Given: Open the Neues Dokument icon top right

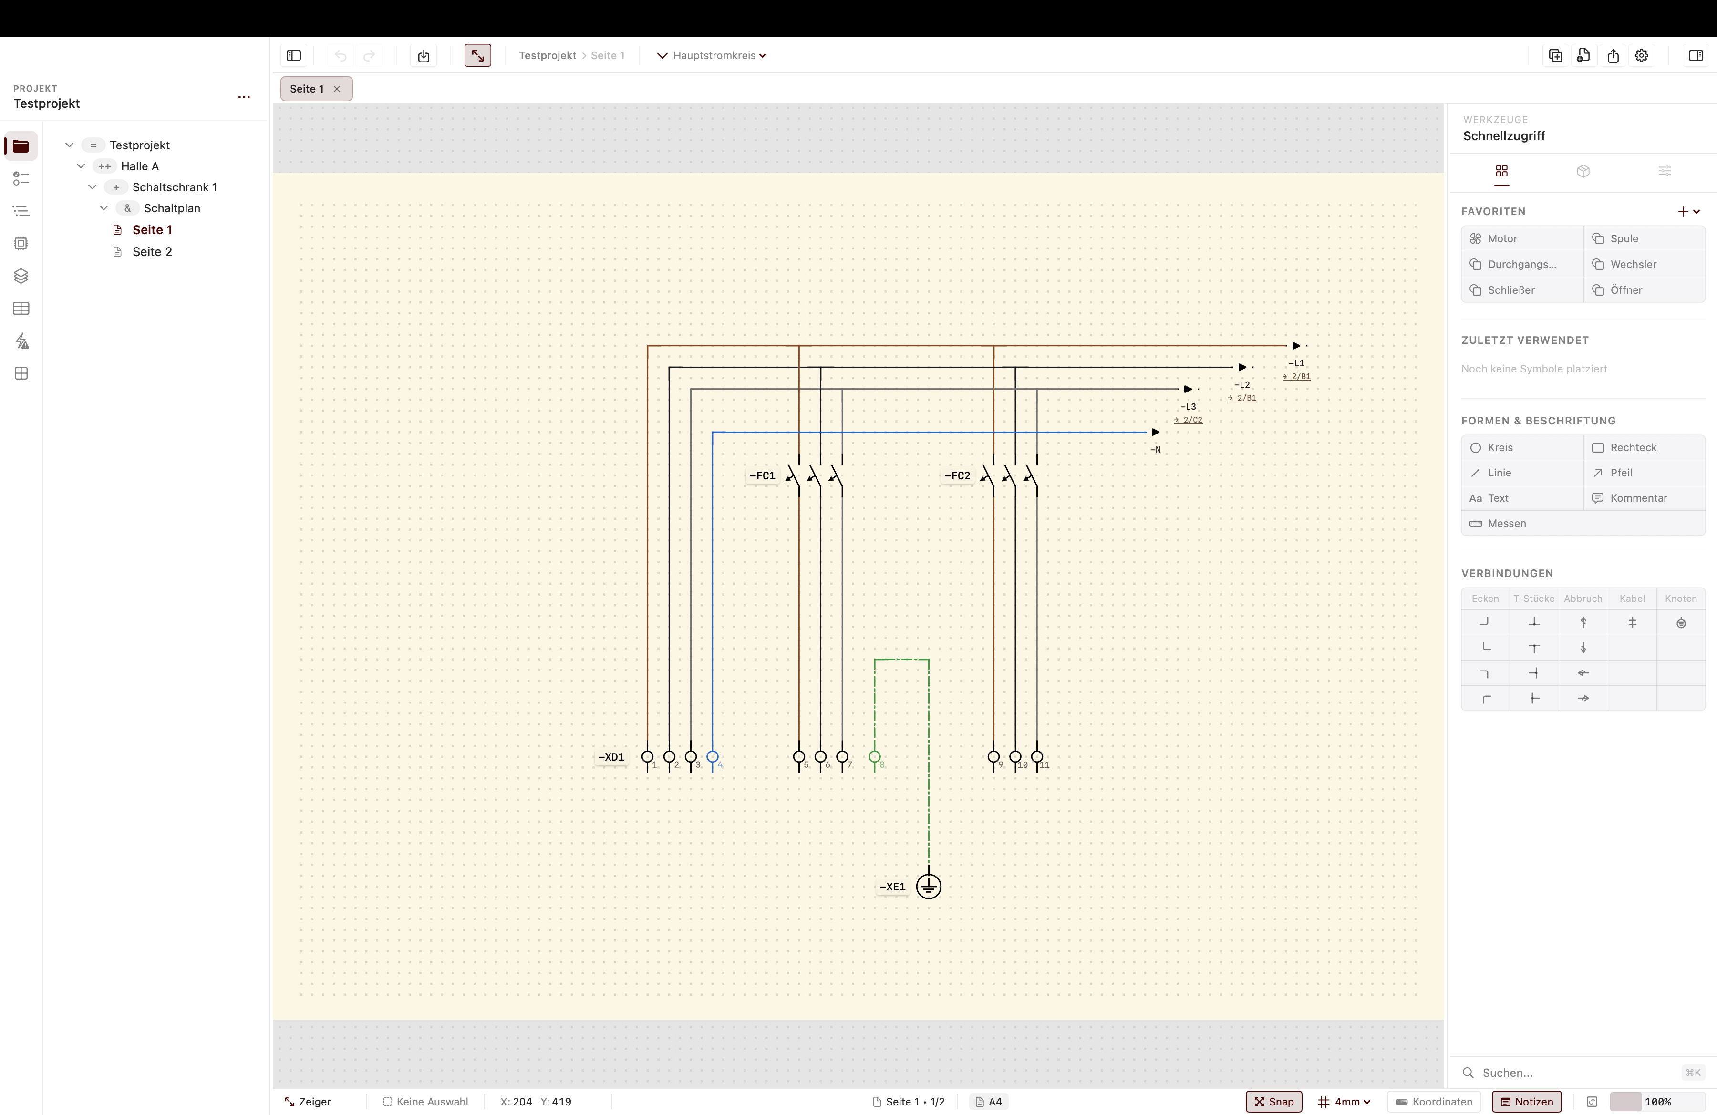Looking at the screenshot, I should click(x=1584, y=55).
